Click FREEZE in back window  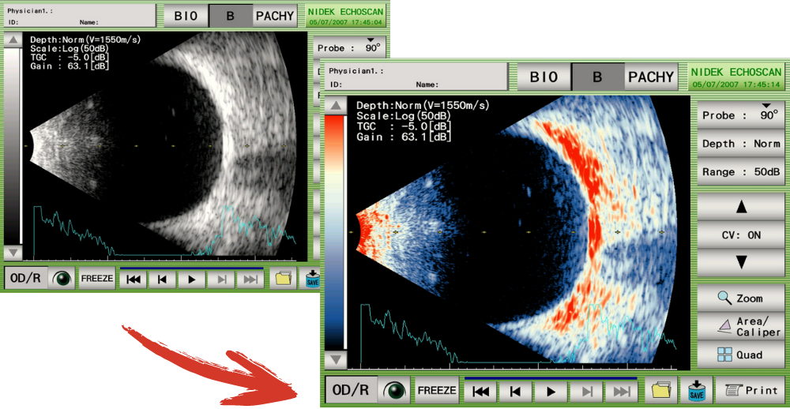[96, 278]
